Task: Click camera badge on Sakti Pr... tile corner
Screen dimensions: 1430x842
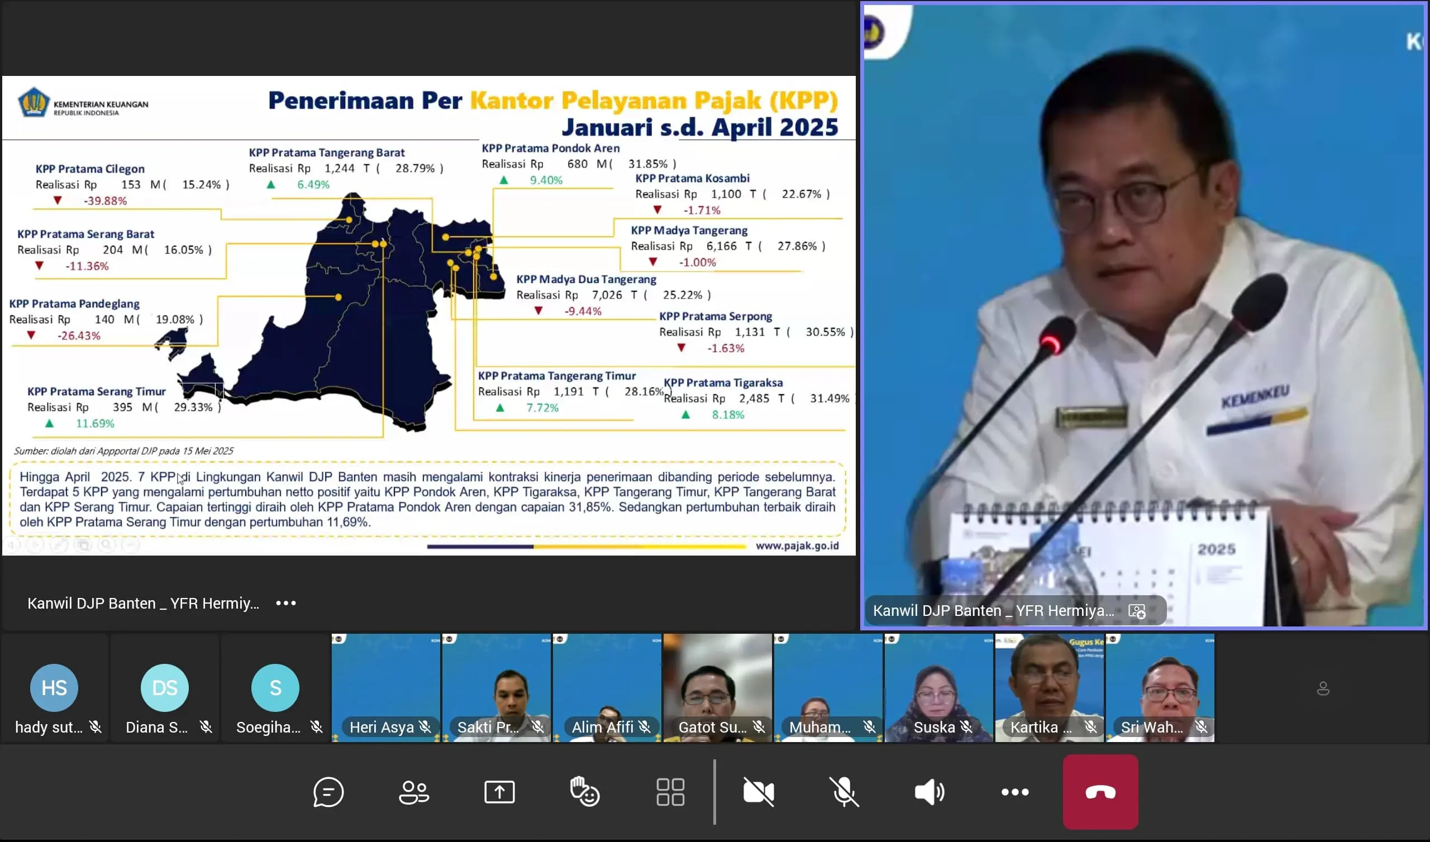Action: [450, 639]
